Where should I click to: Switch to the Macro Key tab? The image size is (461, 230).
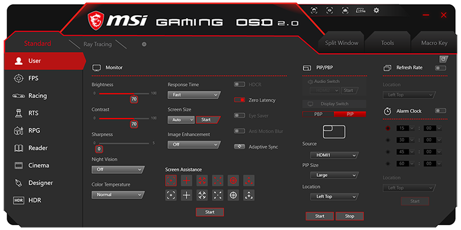pos(434,43)
